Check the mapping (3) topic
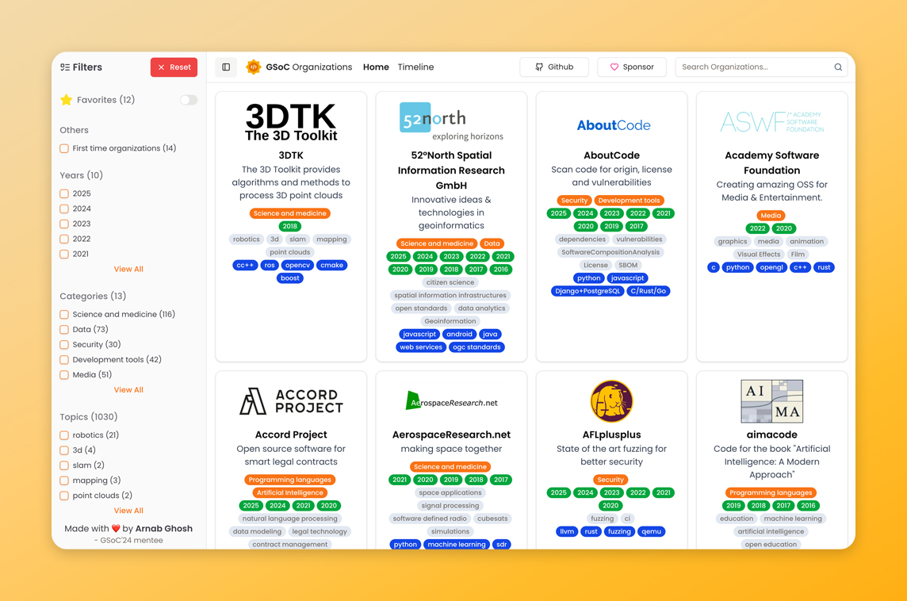 pos(64,480)
